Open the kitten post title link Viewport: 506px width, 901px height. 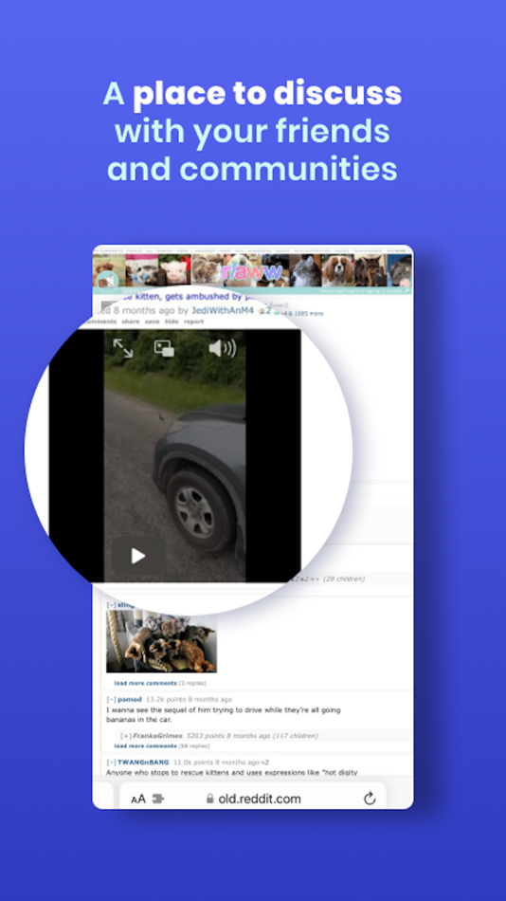190,298
